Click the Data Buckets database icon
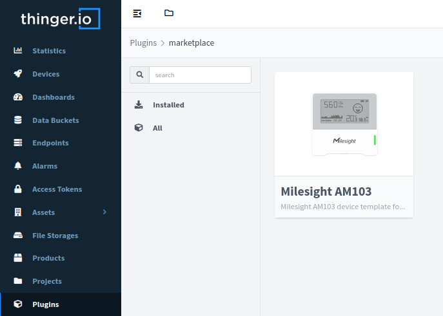The image size is (443, 316). pyautogui.click(x=18, y=120)
